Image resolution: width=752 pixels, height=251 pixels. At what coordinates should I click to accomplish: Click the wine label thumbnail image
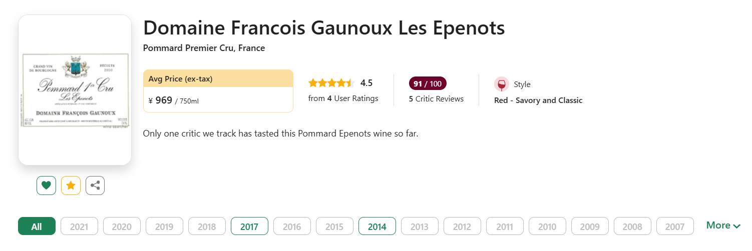pyautogui.click(x=75, y=90)
